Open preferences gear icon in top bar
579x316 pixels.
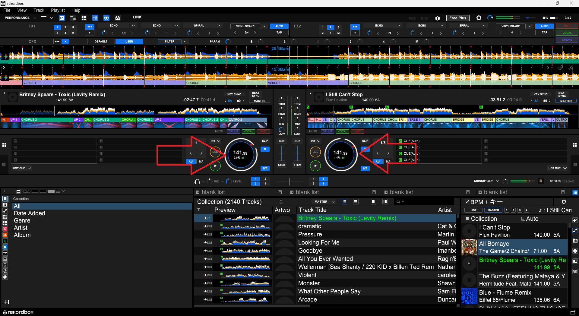(479, 18)
